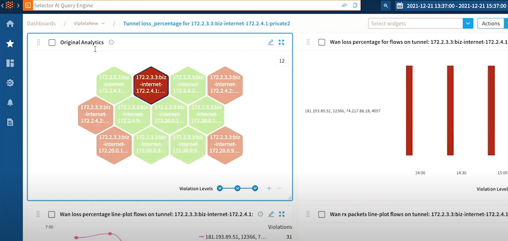Open the Dashboards panel icon in sidebar
The width and height of the screenshot is (508, 241).
tap(10, 63)
